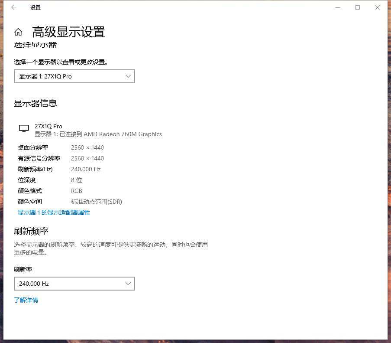This screenshot has height=343, width=391.
Task: Expand the 240.000 Hz refresh rate dropdown
Action: tap(74, 284)
